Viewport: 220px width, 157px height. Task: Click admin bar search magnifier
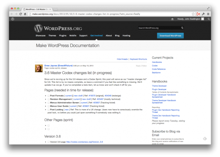pyautogui.click(x=209, y=19)
